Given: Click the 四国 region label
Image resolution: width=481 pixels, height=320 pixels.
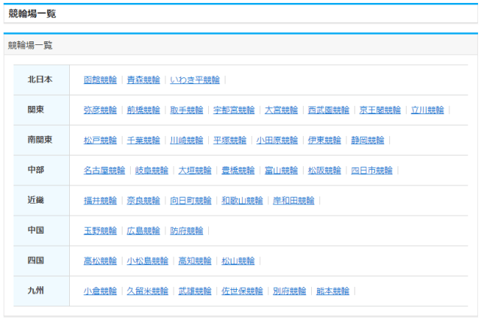Looking at the screenshot, I should pos(36,261).
